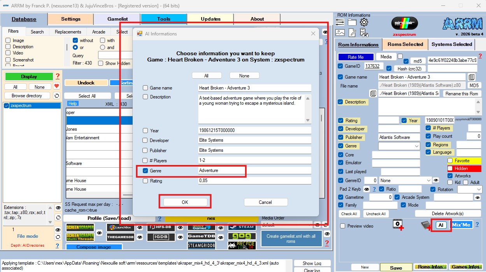
Task: Open the gear settings icon in ROM Informations
Action: (x=364, y=23)
